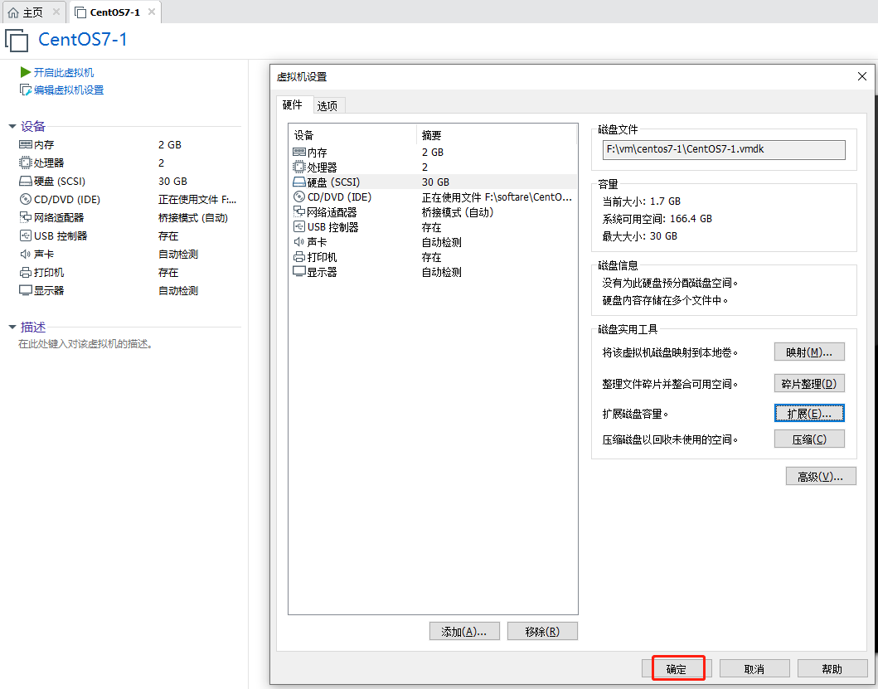Select the 内存 icon in the dialog's device list
The image size is (878, 689).
pos(299,153)
